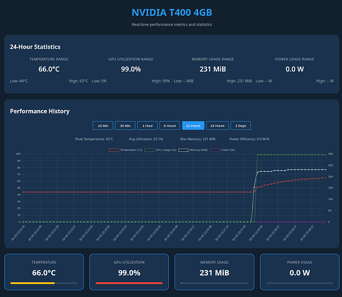Click the 250 tick on the right axis

click(x=331, y=165)
